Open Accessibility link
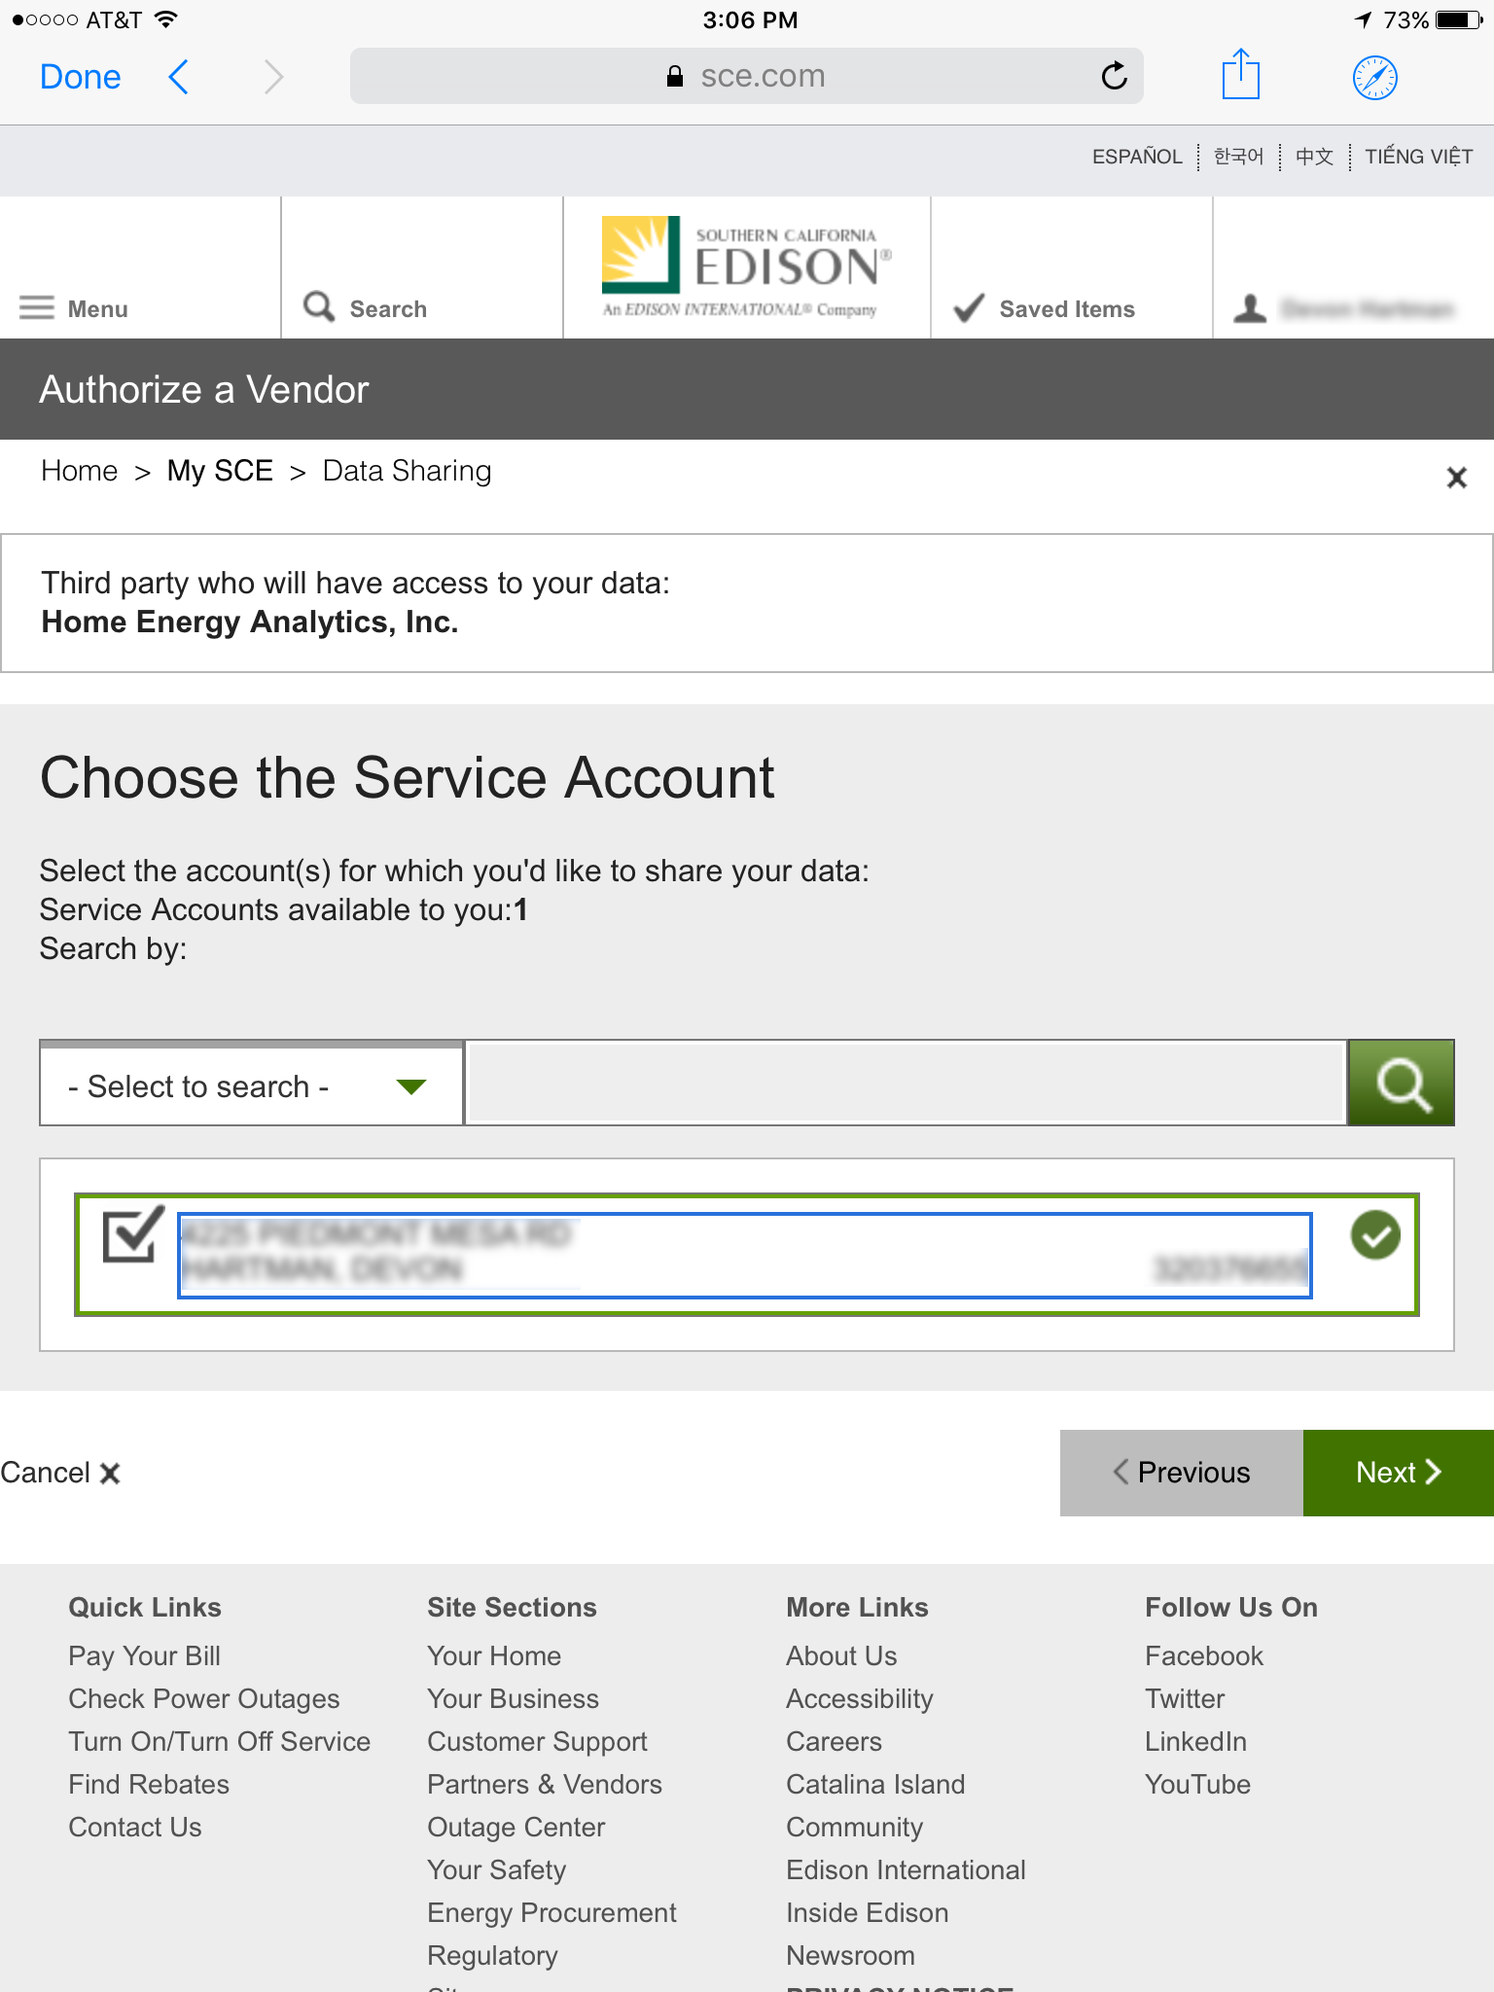The image size is (1494, 1992). (x=860, y=1698)
